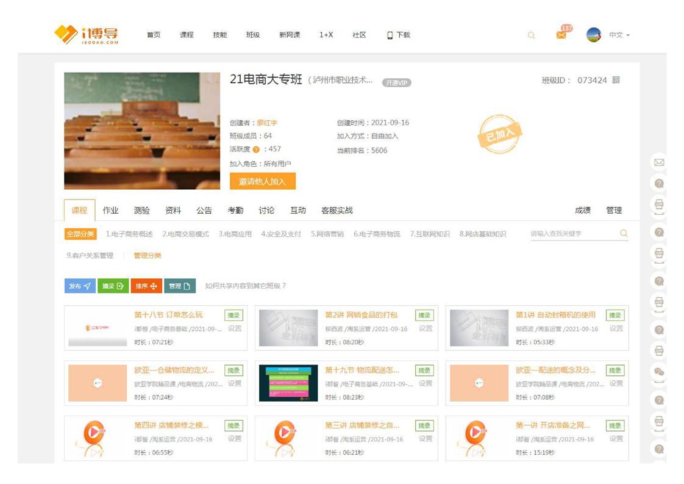Click the orange 排序 button
This screenshot has width=684, height=484.
pos(146,286)
